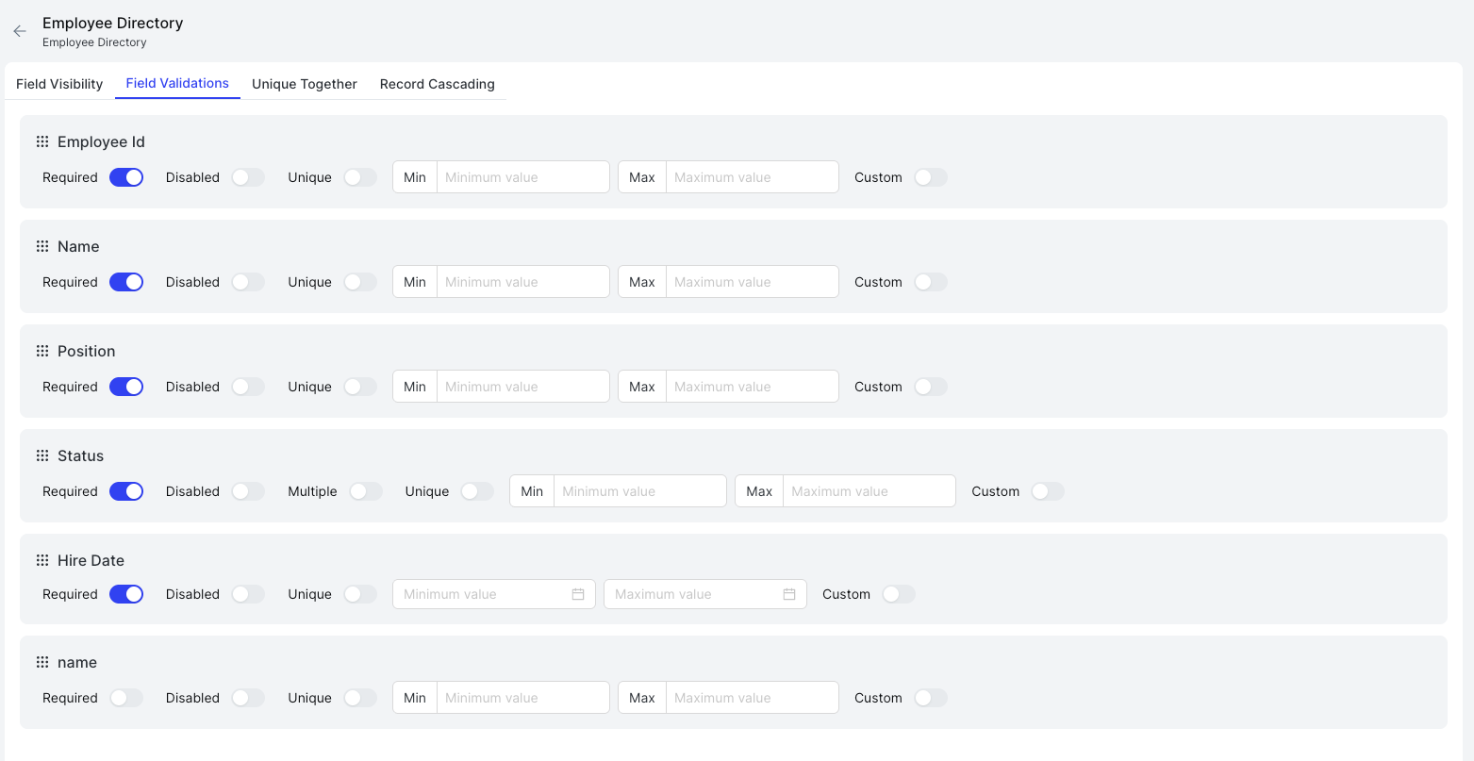1474x761 pixels.
Task: Enable the Custom toggle for Hire Date
Action: pos(899,594)
